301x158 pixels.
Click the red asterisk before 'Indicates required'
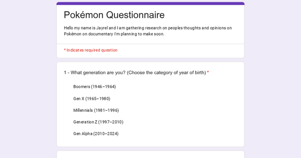(65, 50)
